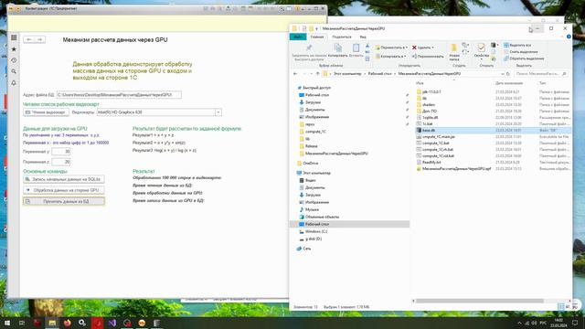This screenshot has height=329, width=585.
Task: Open the search magnifier in 1C sidebar
Action: click(x=14, y=71)
